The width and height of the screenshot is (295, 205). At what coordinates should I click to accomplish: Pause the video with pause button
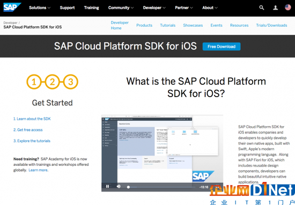(107, 186)
